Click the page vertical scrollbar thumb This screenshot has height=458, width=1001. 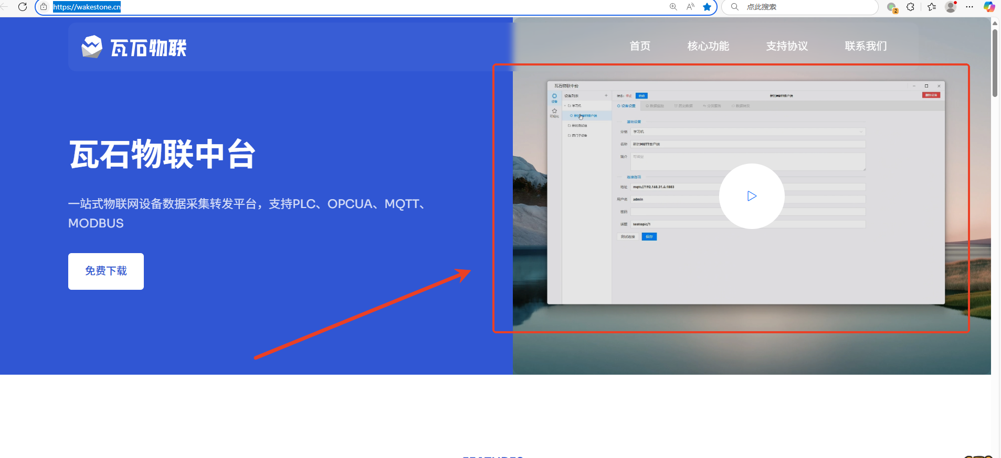pyautogui.click(x=995, y=63)
